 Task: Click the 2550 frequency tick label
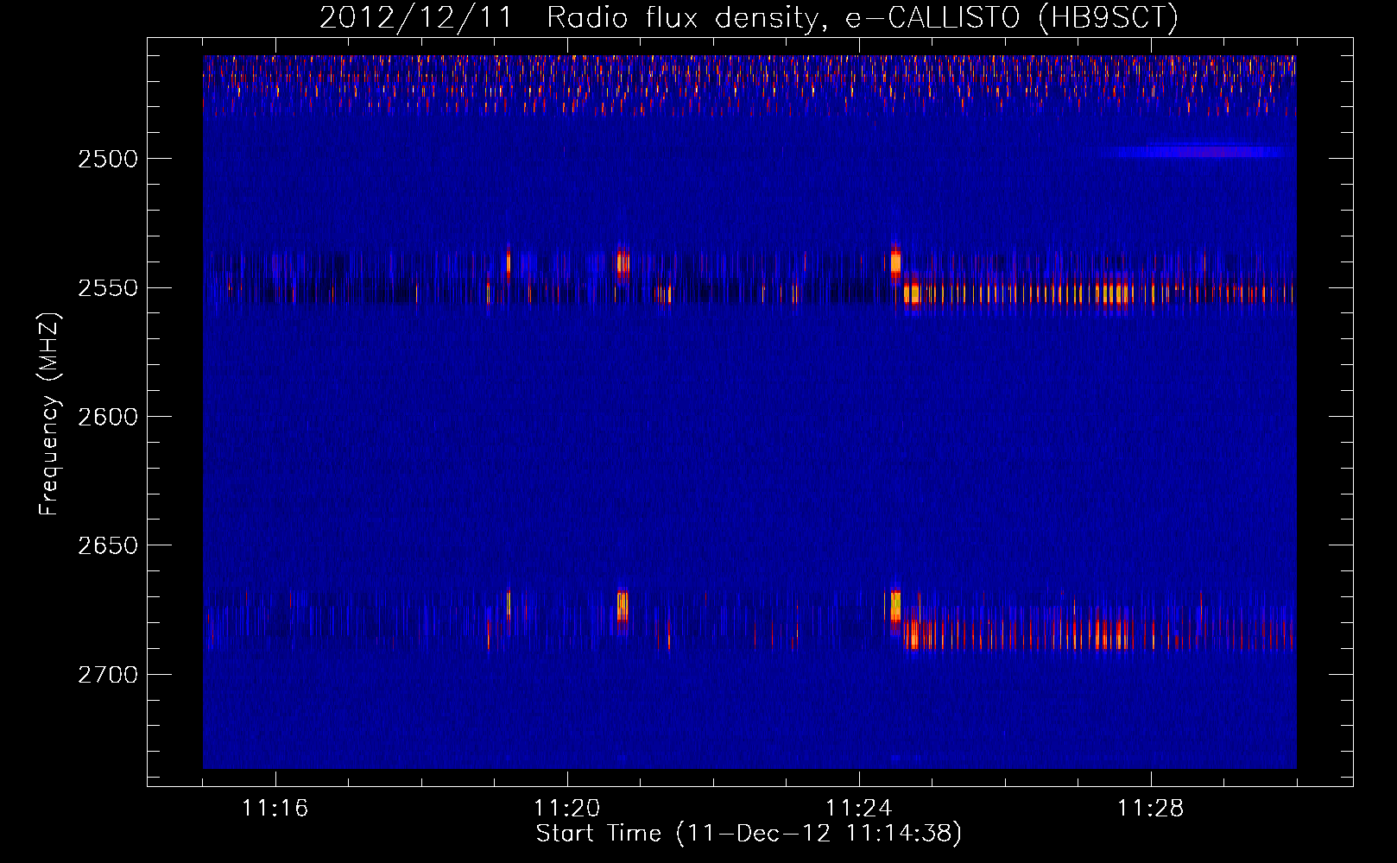coord(108,288)
